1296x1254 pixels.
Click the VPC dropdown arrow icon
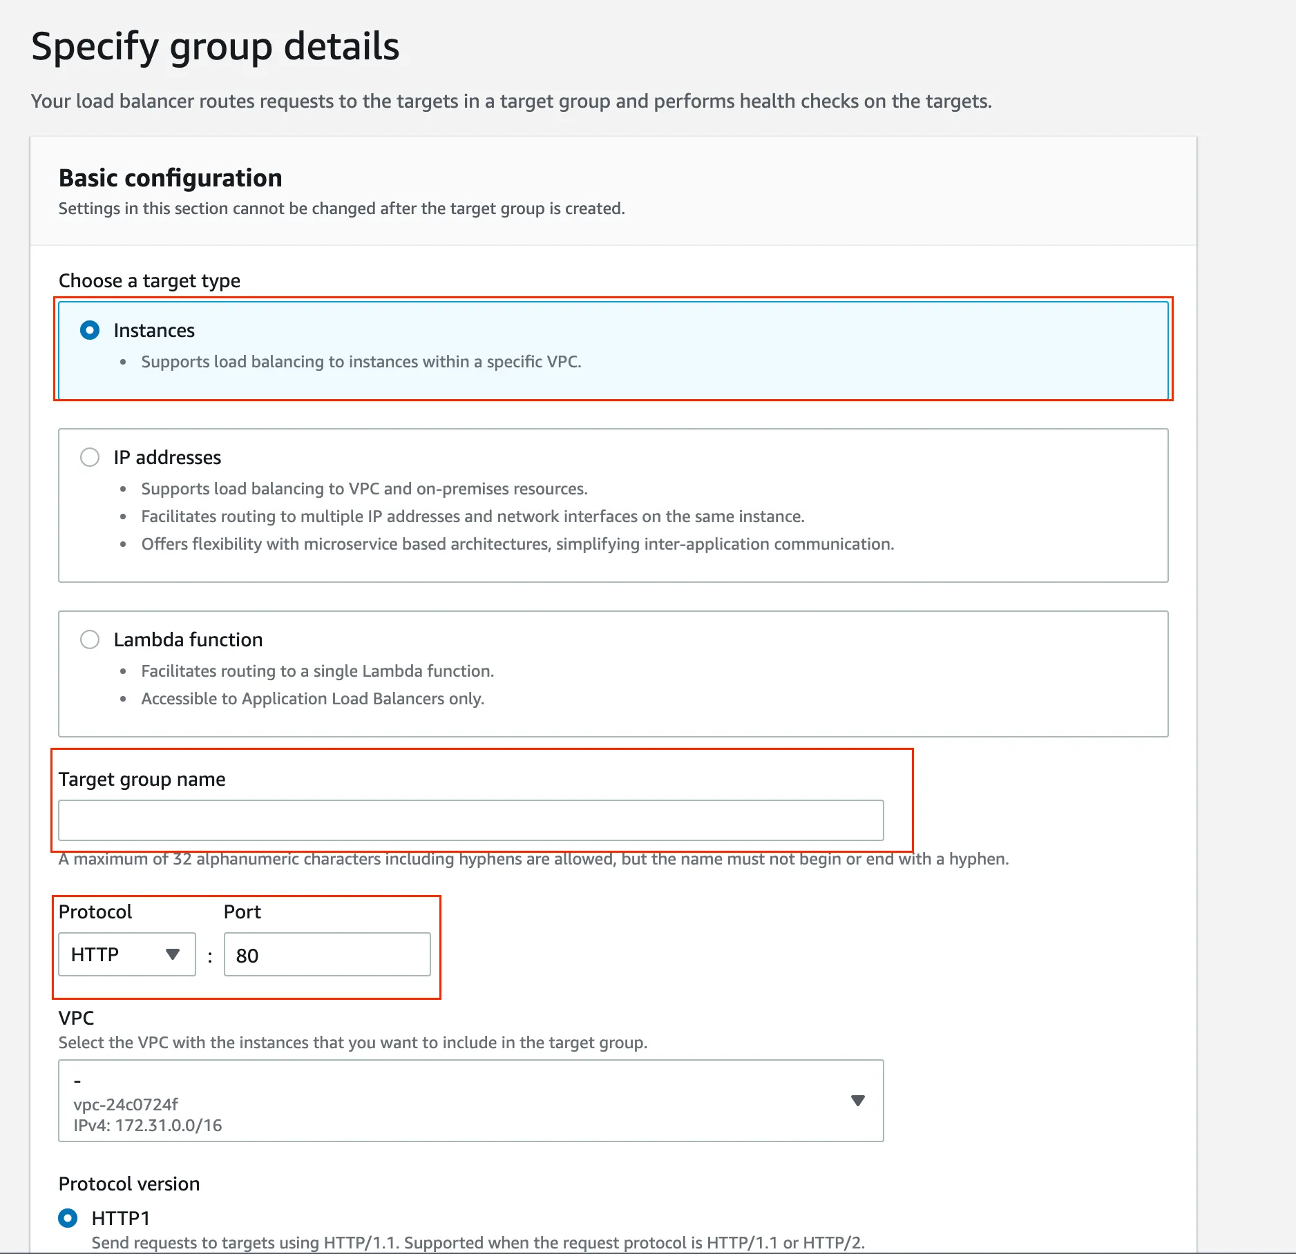(x=858, y=1101)
